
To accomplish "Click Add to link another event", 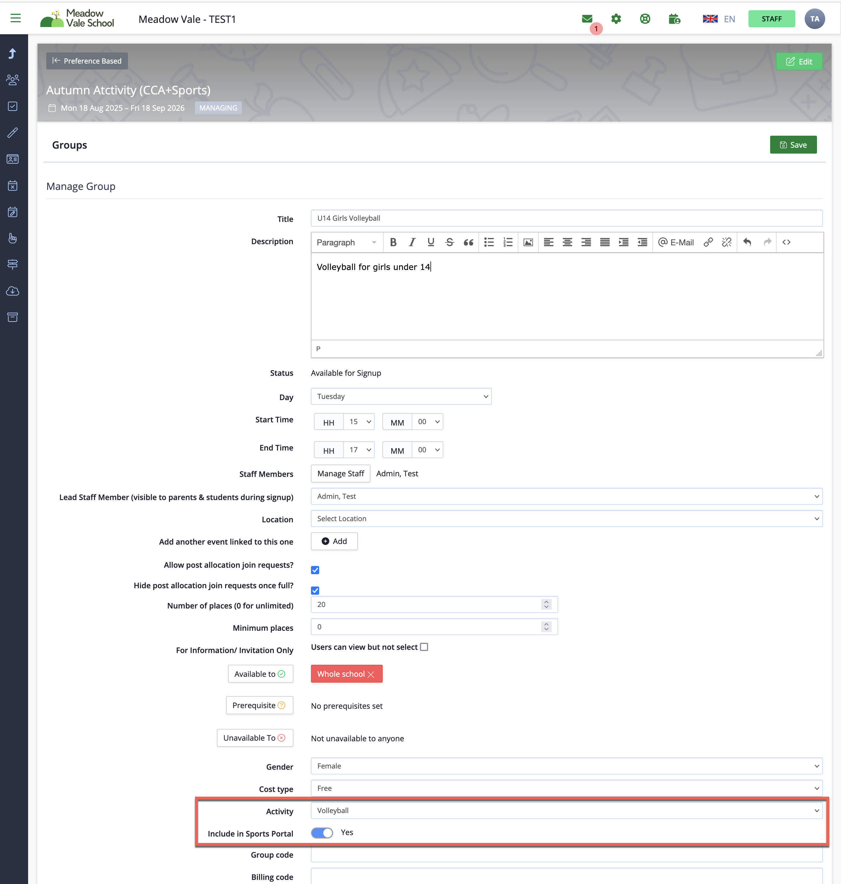I will coord(334,541).
